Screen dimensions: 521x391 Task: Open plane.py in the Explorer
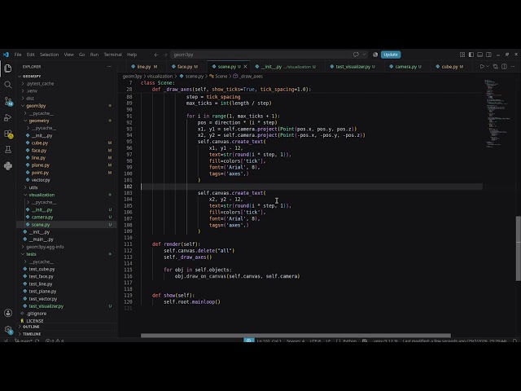(40, 165)
